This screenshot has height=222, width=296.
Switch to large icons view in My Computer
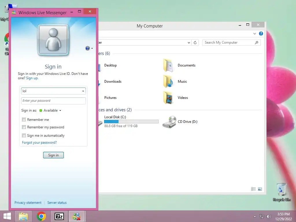pos(260,189)
